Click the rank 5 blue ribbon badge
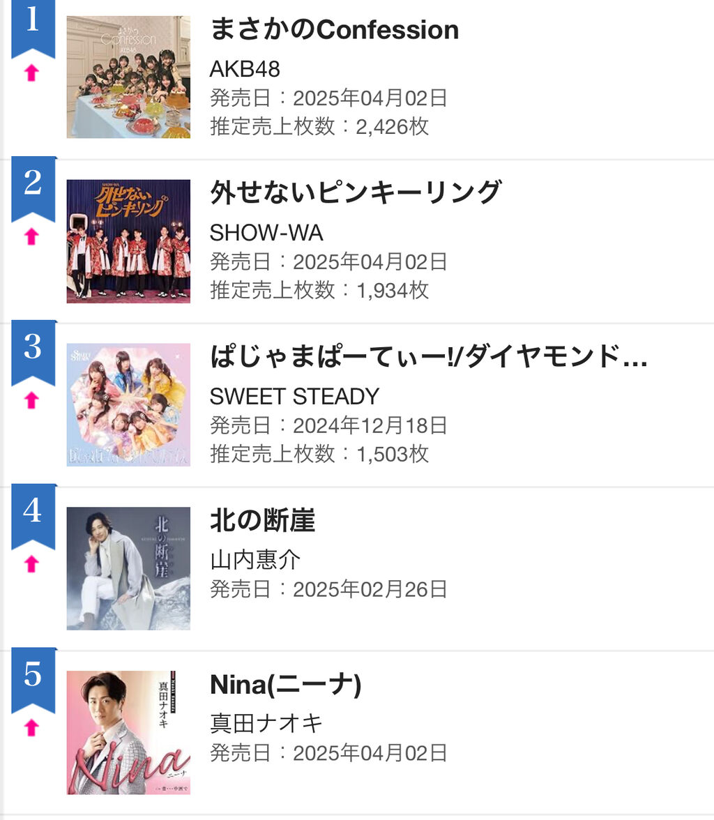Image resolution: width=714 pixels, height=820 pixels. 33,680
